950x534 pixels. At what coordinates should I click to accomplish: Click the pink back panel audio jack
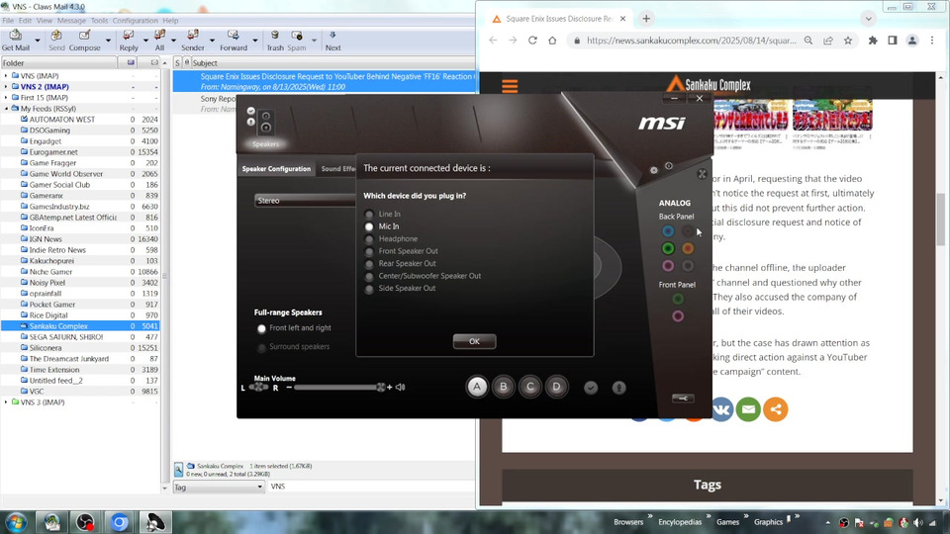[x=668, y=266]
